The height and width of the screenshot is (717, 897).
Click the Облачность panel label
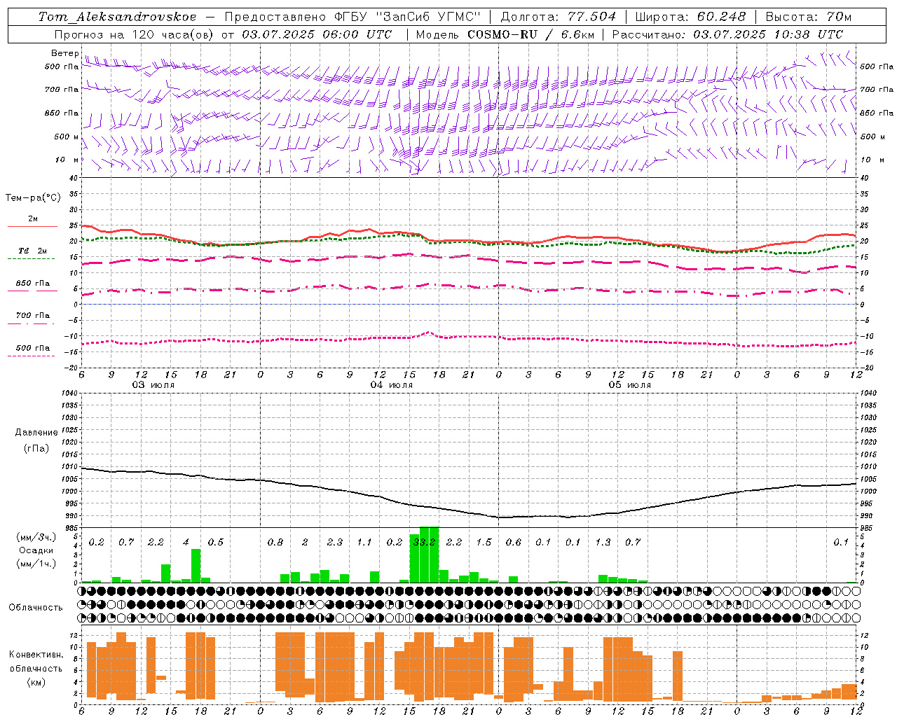(x=36, y=608)
